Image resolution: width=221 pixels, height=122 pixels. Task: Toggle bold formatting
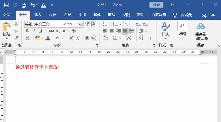coord(27,31)
